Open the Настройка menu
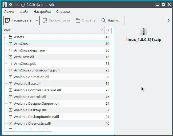The height and width of the screenshot is (136, 173). coord(42,11)
